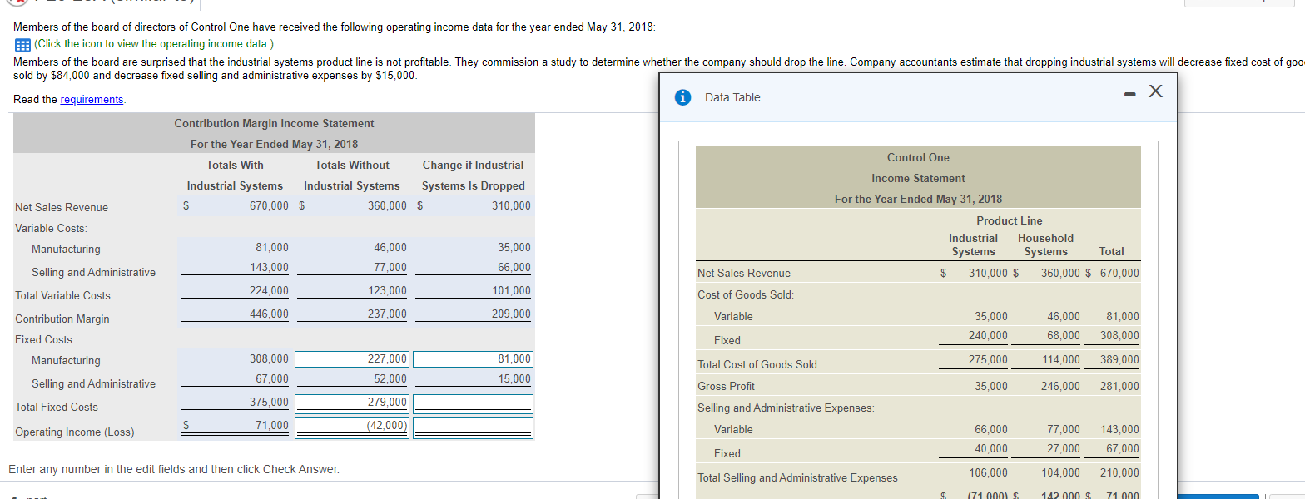
Task: Click the 'Data Table' dialog title
Action: [x=732, y=97]
